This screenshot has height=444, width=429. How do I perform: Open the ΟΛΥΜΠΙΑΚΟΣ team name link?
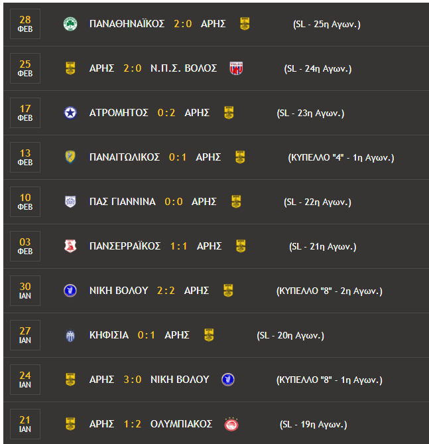(181, 424)
